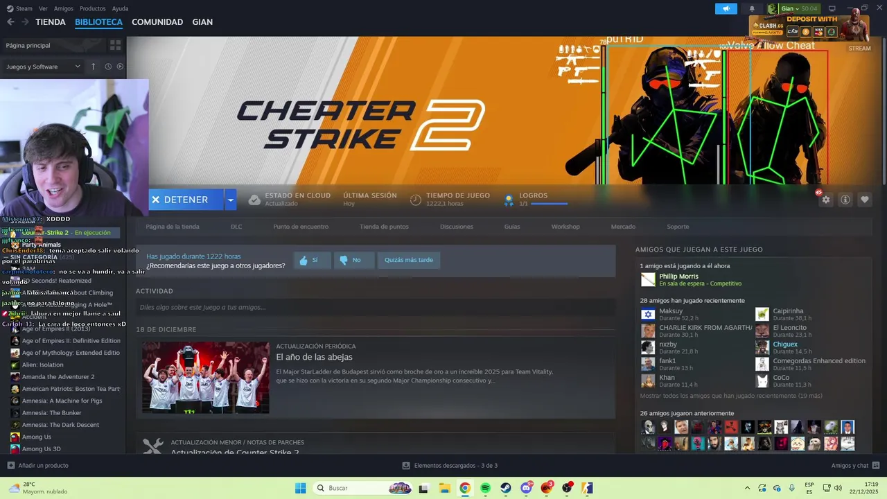This screenshot has width=887, height=499.
Task: Click the activity text field Diles algo
Action: [376, 307]
